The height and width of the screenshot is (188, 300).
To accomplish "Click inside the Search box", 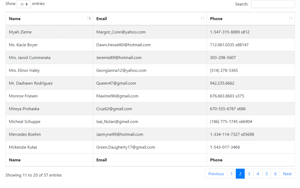I will (273, 4).
